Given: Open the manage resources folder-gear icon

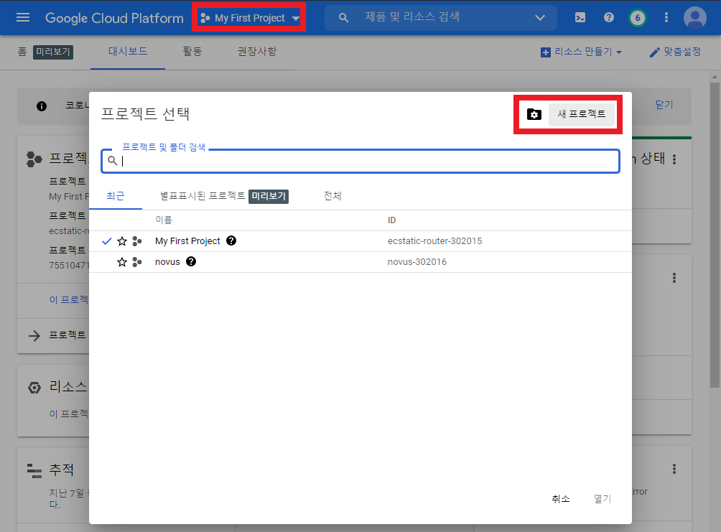Looking at the screenshot, I should [x=534, y=114].
